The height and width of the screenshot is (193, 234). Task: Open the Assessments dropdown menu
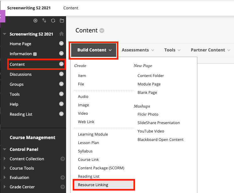tap(138, 50)
